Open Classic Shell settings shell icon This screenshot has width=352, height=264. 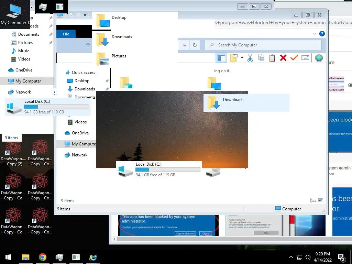(319, 58)
